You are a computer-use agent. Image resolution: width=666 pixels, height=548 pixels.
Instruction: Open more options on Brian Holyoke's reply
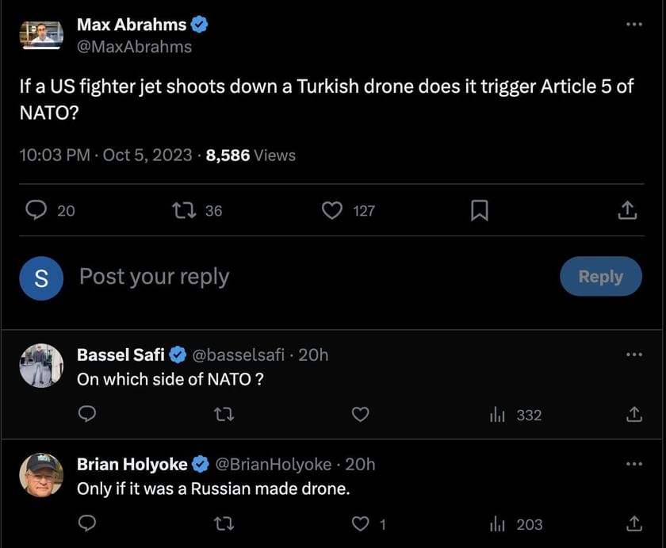point(633,463)
